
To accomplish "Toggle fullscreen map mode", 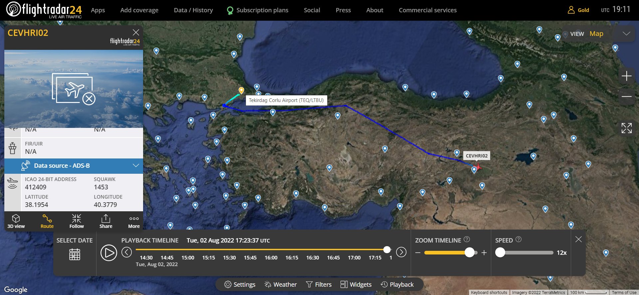I will click(x=626, y=128).
